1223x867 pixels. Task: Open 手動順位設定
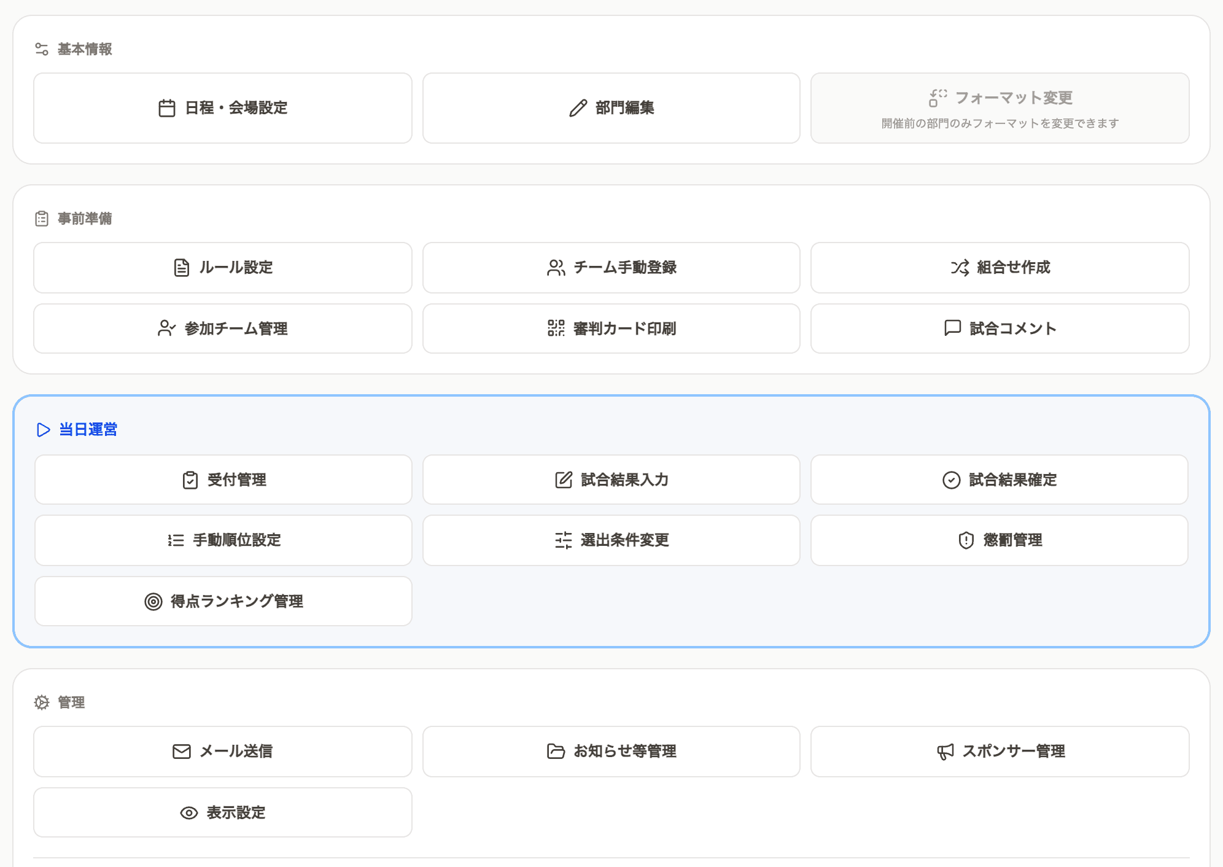223,540
